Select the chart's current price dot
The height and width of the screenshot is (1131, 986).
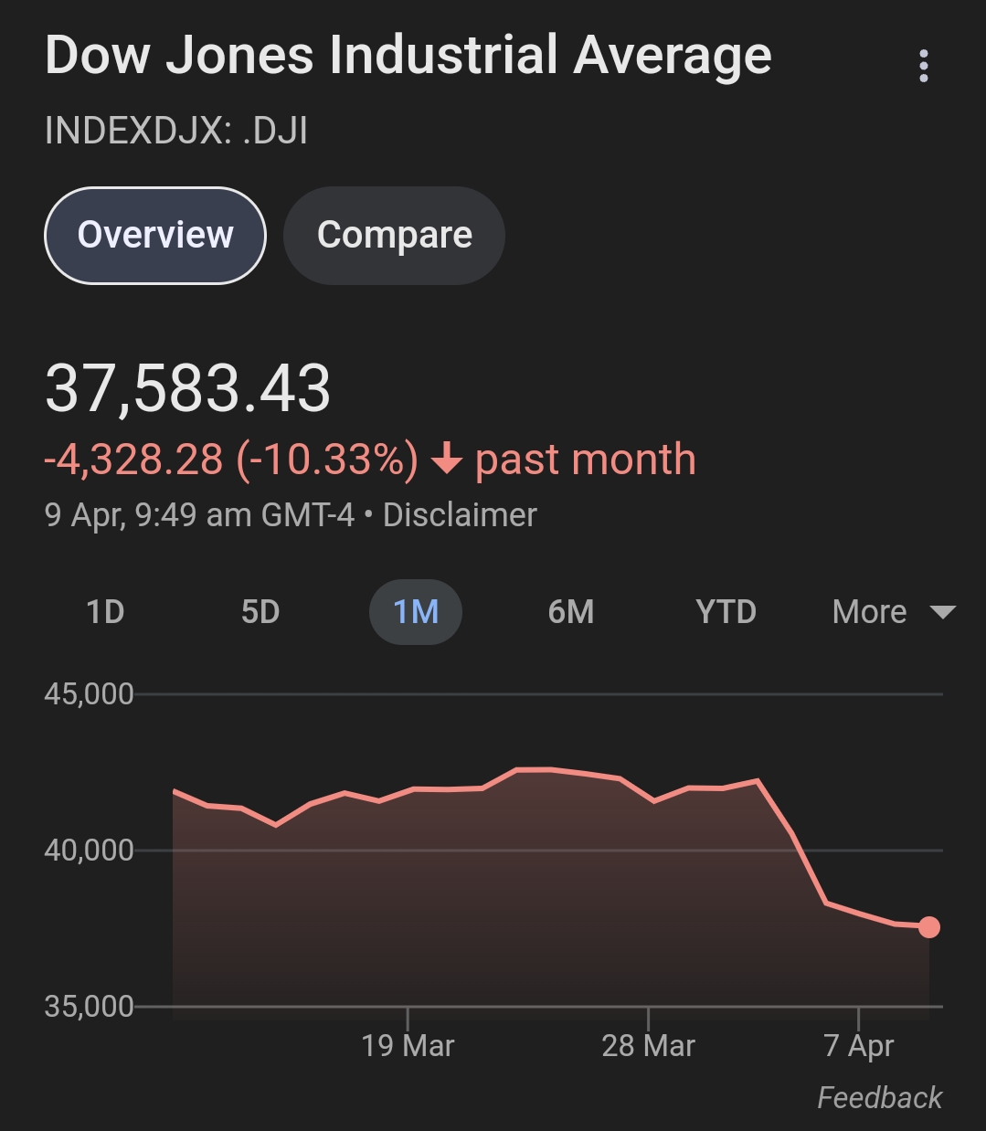pos(929,927)
